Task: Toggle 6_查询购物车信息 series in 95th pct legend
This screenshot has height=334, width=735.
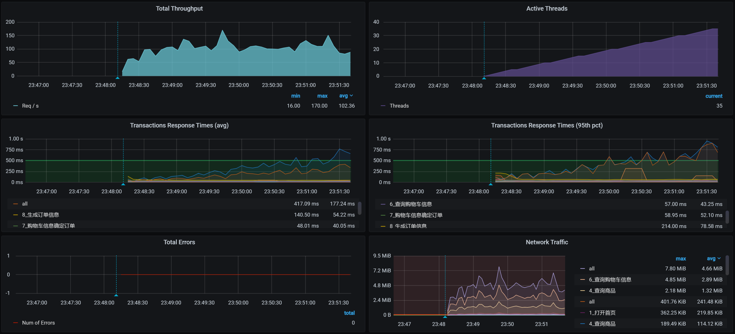Action: click(410, 204)
